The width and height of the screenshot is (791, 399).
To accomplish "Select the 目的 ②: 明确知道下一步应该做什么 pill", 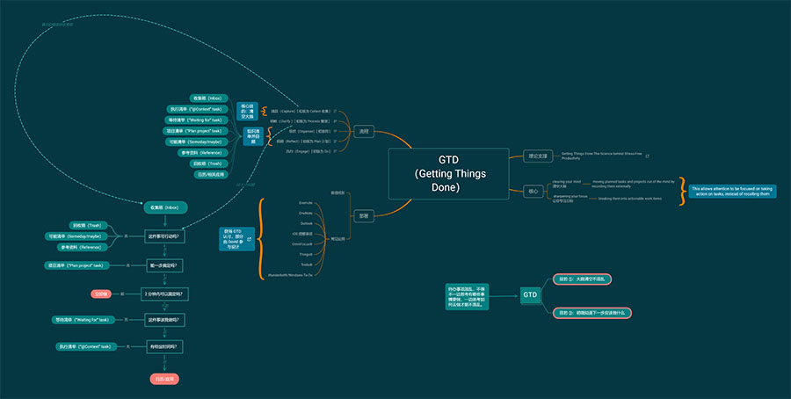I will pos(592,313).
